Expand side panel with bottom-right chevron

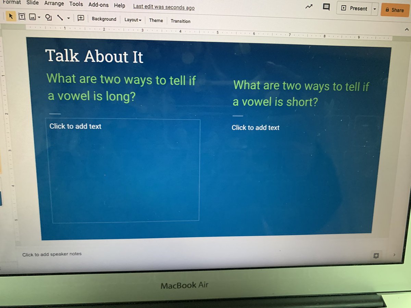point(394,255)
